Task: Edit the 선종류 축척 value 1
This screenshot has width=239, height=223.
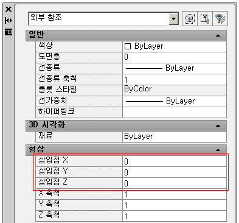Action: (175, 79)
